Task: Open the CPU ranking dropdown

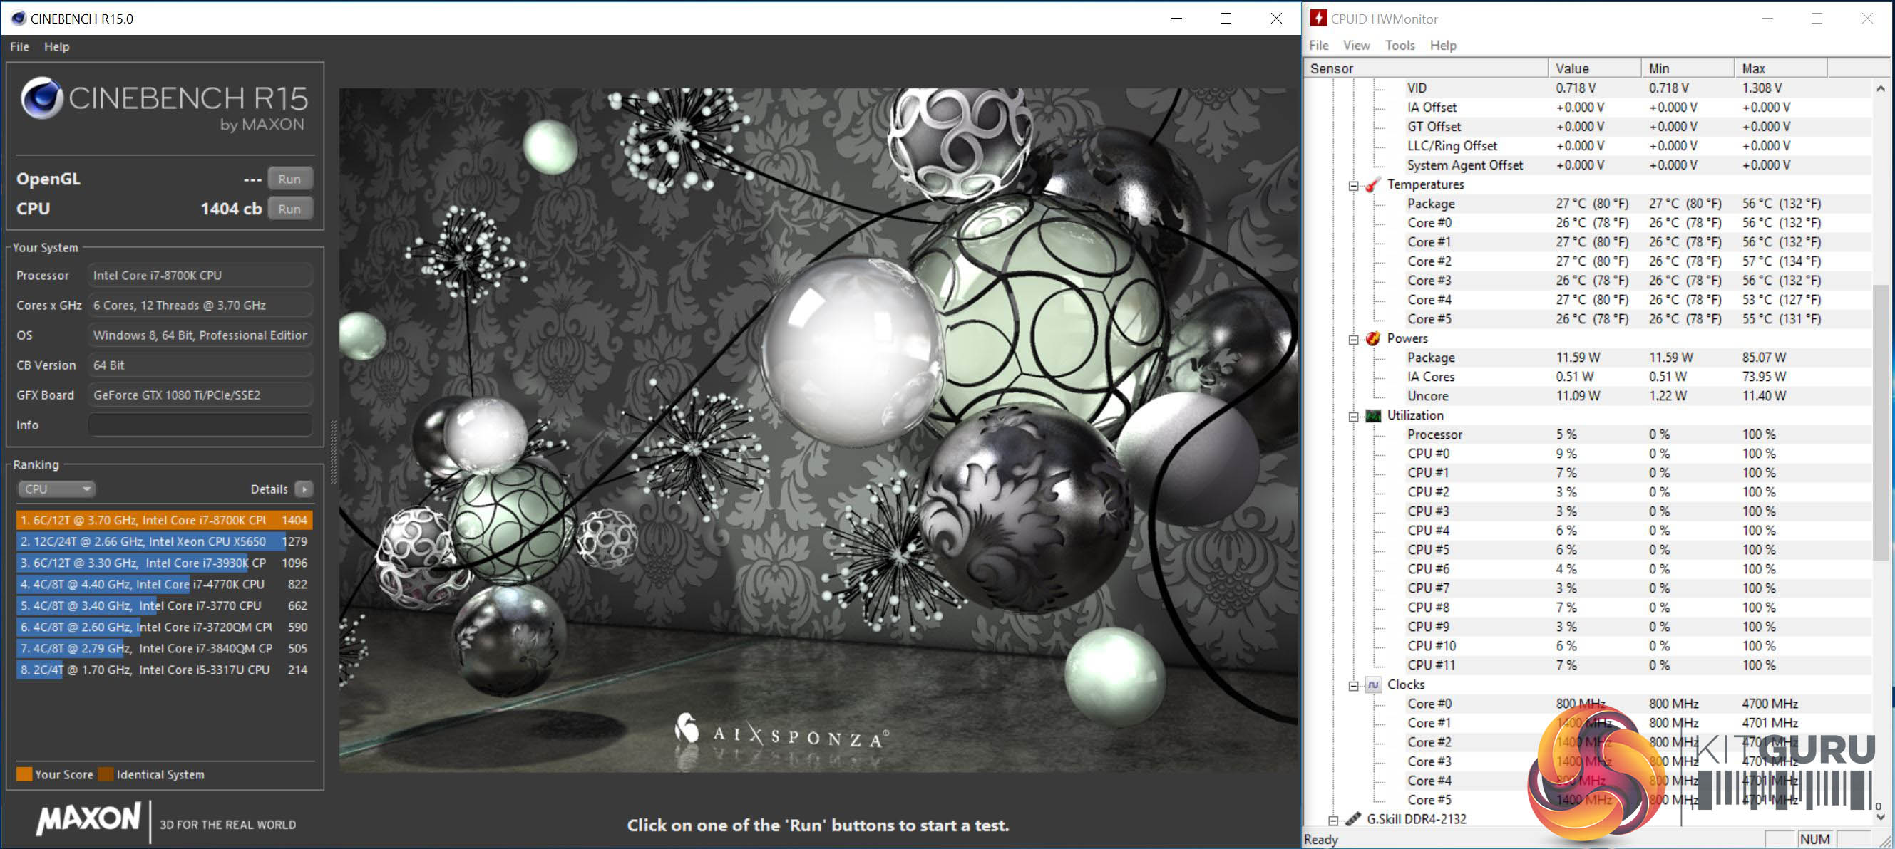Action: [x=56, y=489]
